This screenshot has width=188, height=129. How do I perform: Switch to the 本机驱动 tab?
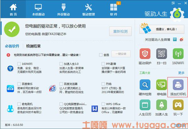point(38,10)
